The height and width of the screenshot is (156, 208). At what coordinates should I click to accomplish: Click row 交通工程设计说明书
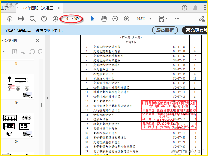coord(141,47)
